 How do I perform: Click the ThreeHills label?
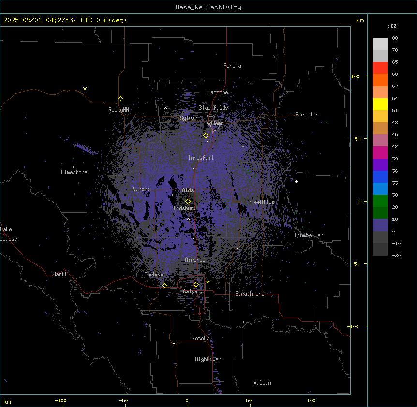pyautogui.click(x=260, y=202)
